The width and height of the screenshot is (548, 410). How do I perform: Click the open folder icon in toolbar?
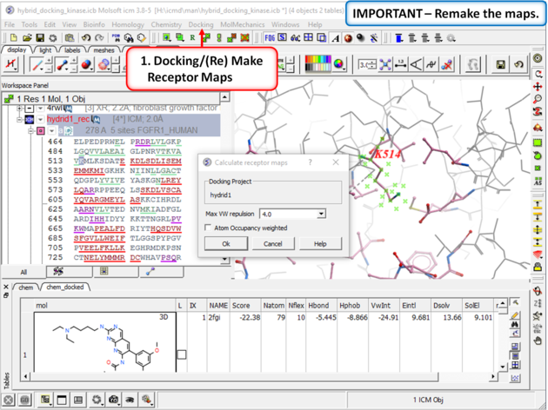(27, 38)
